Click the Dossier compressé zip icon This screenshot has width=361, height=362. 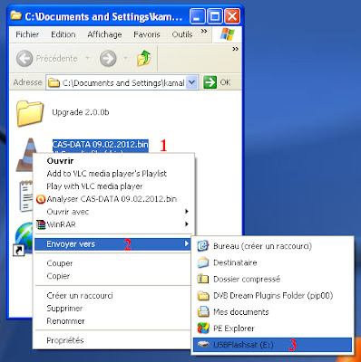(x=203, y=279)
